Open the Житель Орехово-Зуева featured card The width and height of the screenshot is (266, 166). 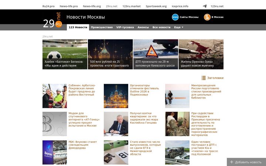201,54
